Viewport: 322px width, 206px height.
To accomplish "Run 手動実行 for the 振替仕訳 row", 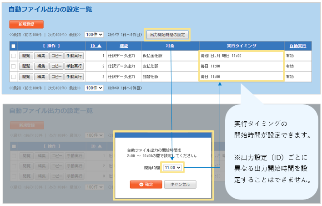I will click(74, 77).
